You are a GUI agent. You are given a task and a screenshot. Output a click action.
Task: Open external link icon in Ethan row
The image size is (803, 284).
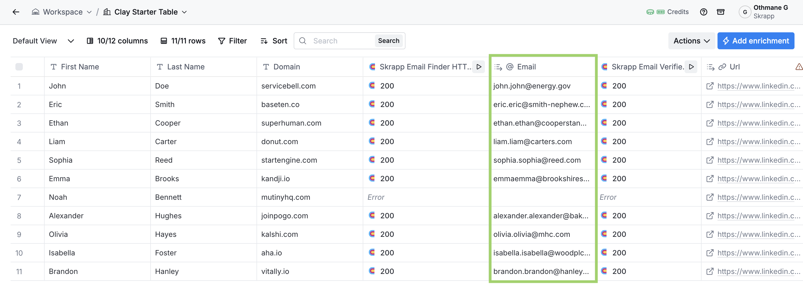click(x=710, y=123)
